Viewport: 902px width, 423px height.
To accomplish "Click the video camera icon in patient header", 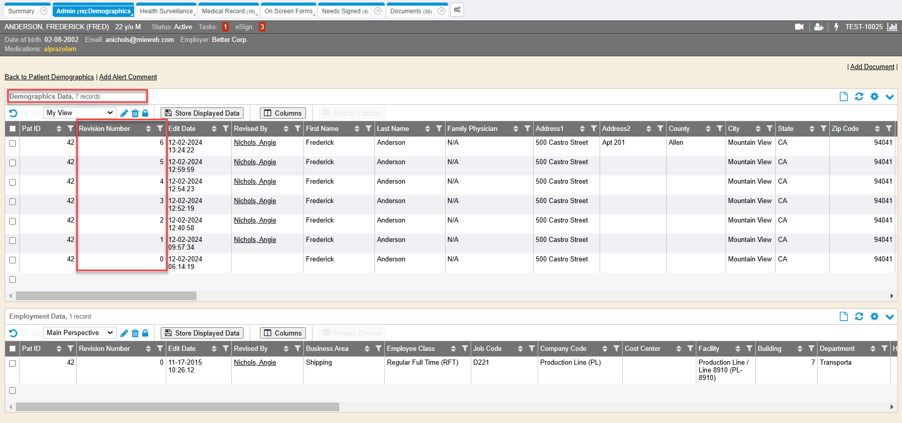I will [799, 27].
